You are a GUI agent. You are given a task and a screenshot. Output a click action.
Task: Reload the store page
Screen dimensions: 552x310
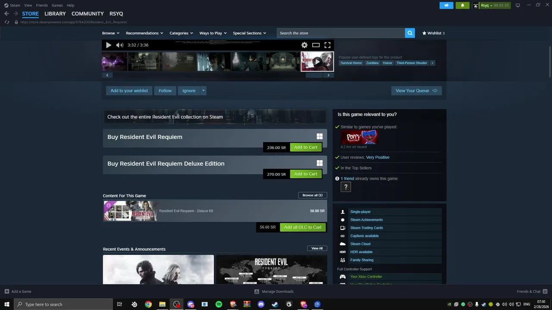pyautogui.click(x=7, y=22)
